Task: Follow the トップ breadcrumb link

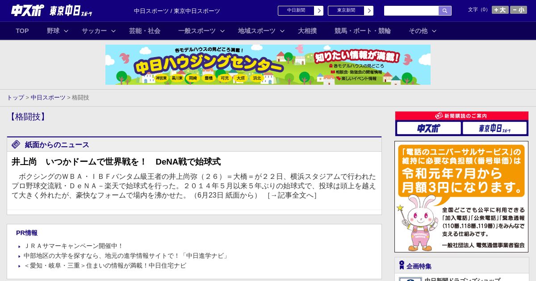Action: click(x=15, y=97)
